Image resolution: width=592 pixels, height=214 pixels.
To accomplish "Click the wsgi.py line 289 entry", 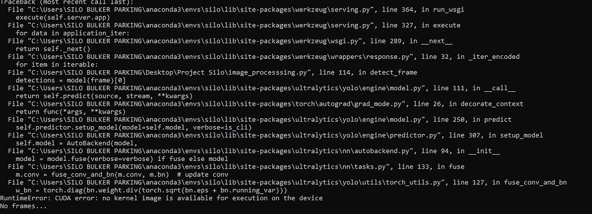I will pos(230,41).
